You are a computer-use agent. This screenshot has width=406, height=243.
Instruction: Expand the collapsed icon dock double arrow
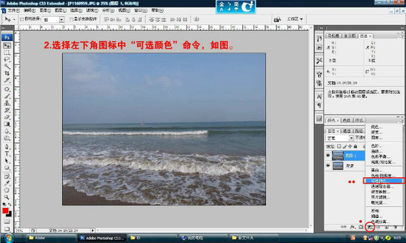pyautogui.click(x=321, y=28)
